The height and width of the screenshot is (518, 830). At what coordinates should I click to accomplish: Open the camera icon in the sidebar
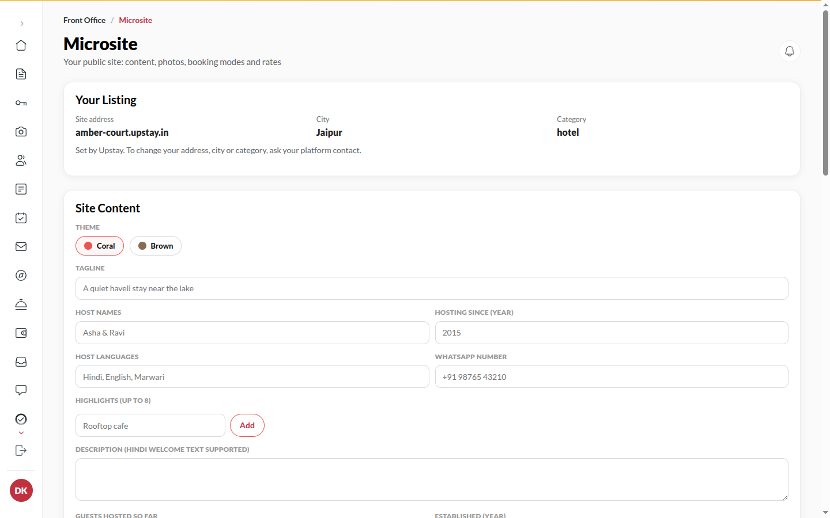(21, 132)
